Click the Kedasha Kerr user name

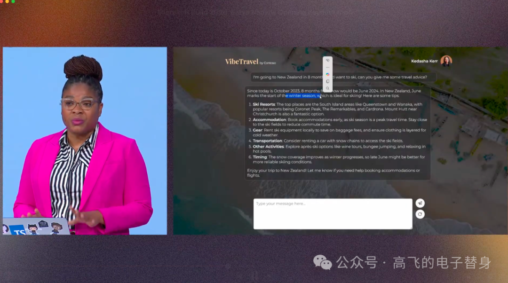(x=424, y=61)
